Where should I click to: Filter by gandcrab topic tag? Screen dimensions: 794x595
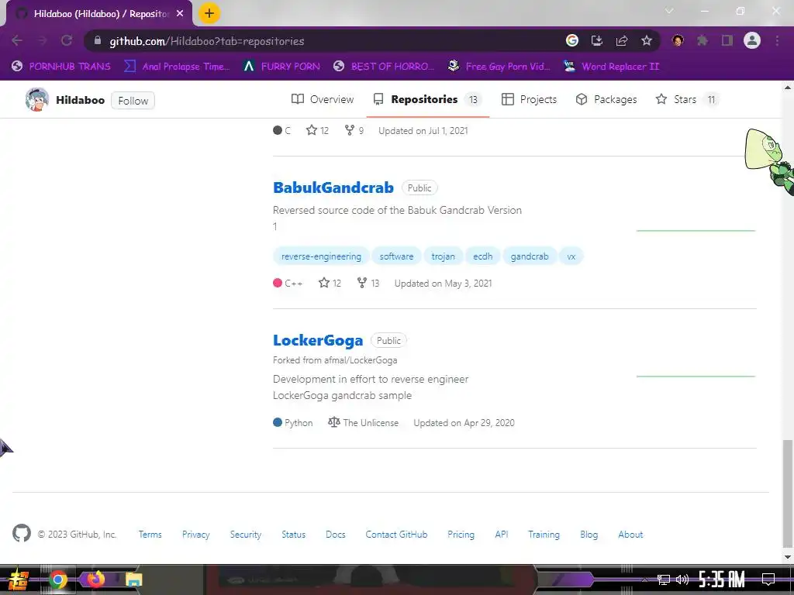point(530,256)
